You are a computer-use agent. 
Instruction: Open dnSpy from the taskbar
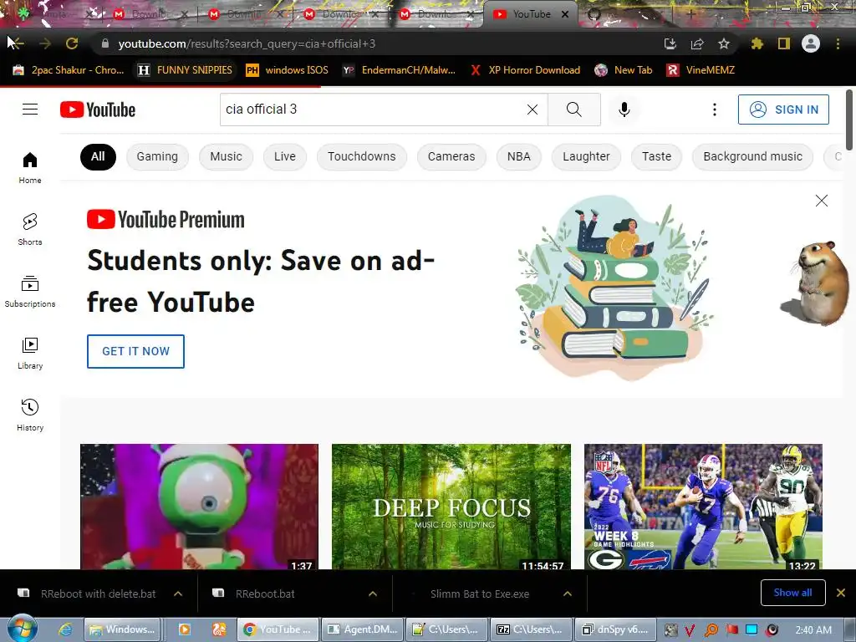(x=614, y=629)
